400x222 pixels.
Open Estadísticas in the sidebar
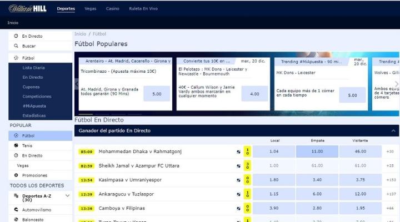(34, 115)
